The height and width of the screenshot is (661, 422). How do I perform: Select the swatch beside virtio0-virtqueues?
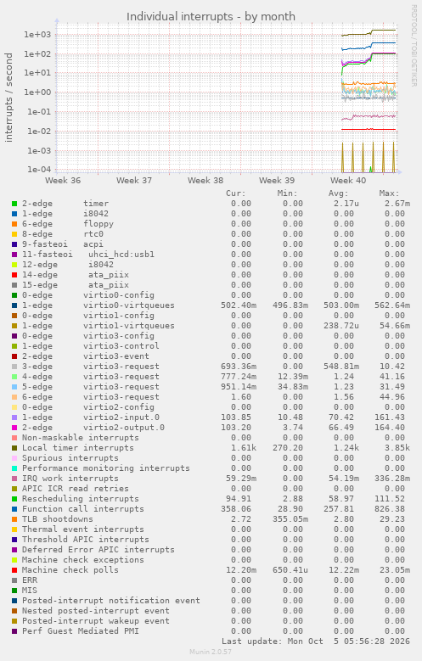pyautogui.click(x=14, y=305)
